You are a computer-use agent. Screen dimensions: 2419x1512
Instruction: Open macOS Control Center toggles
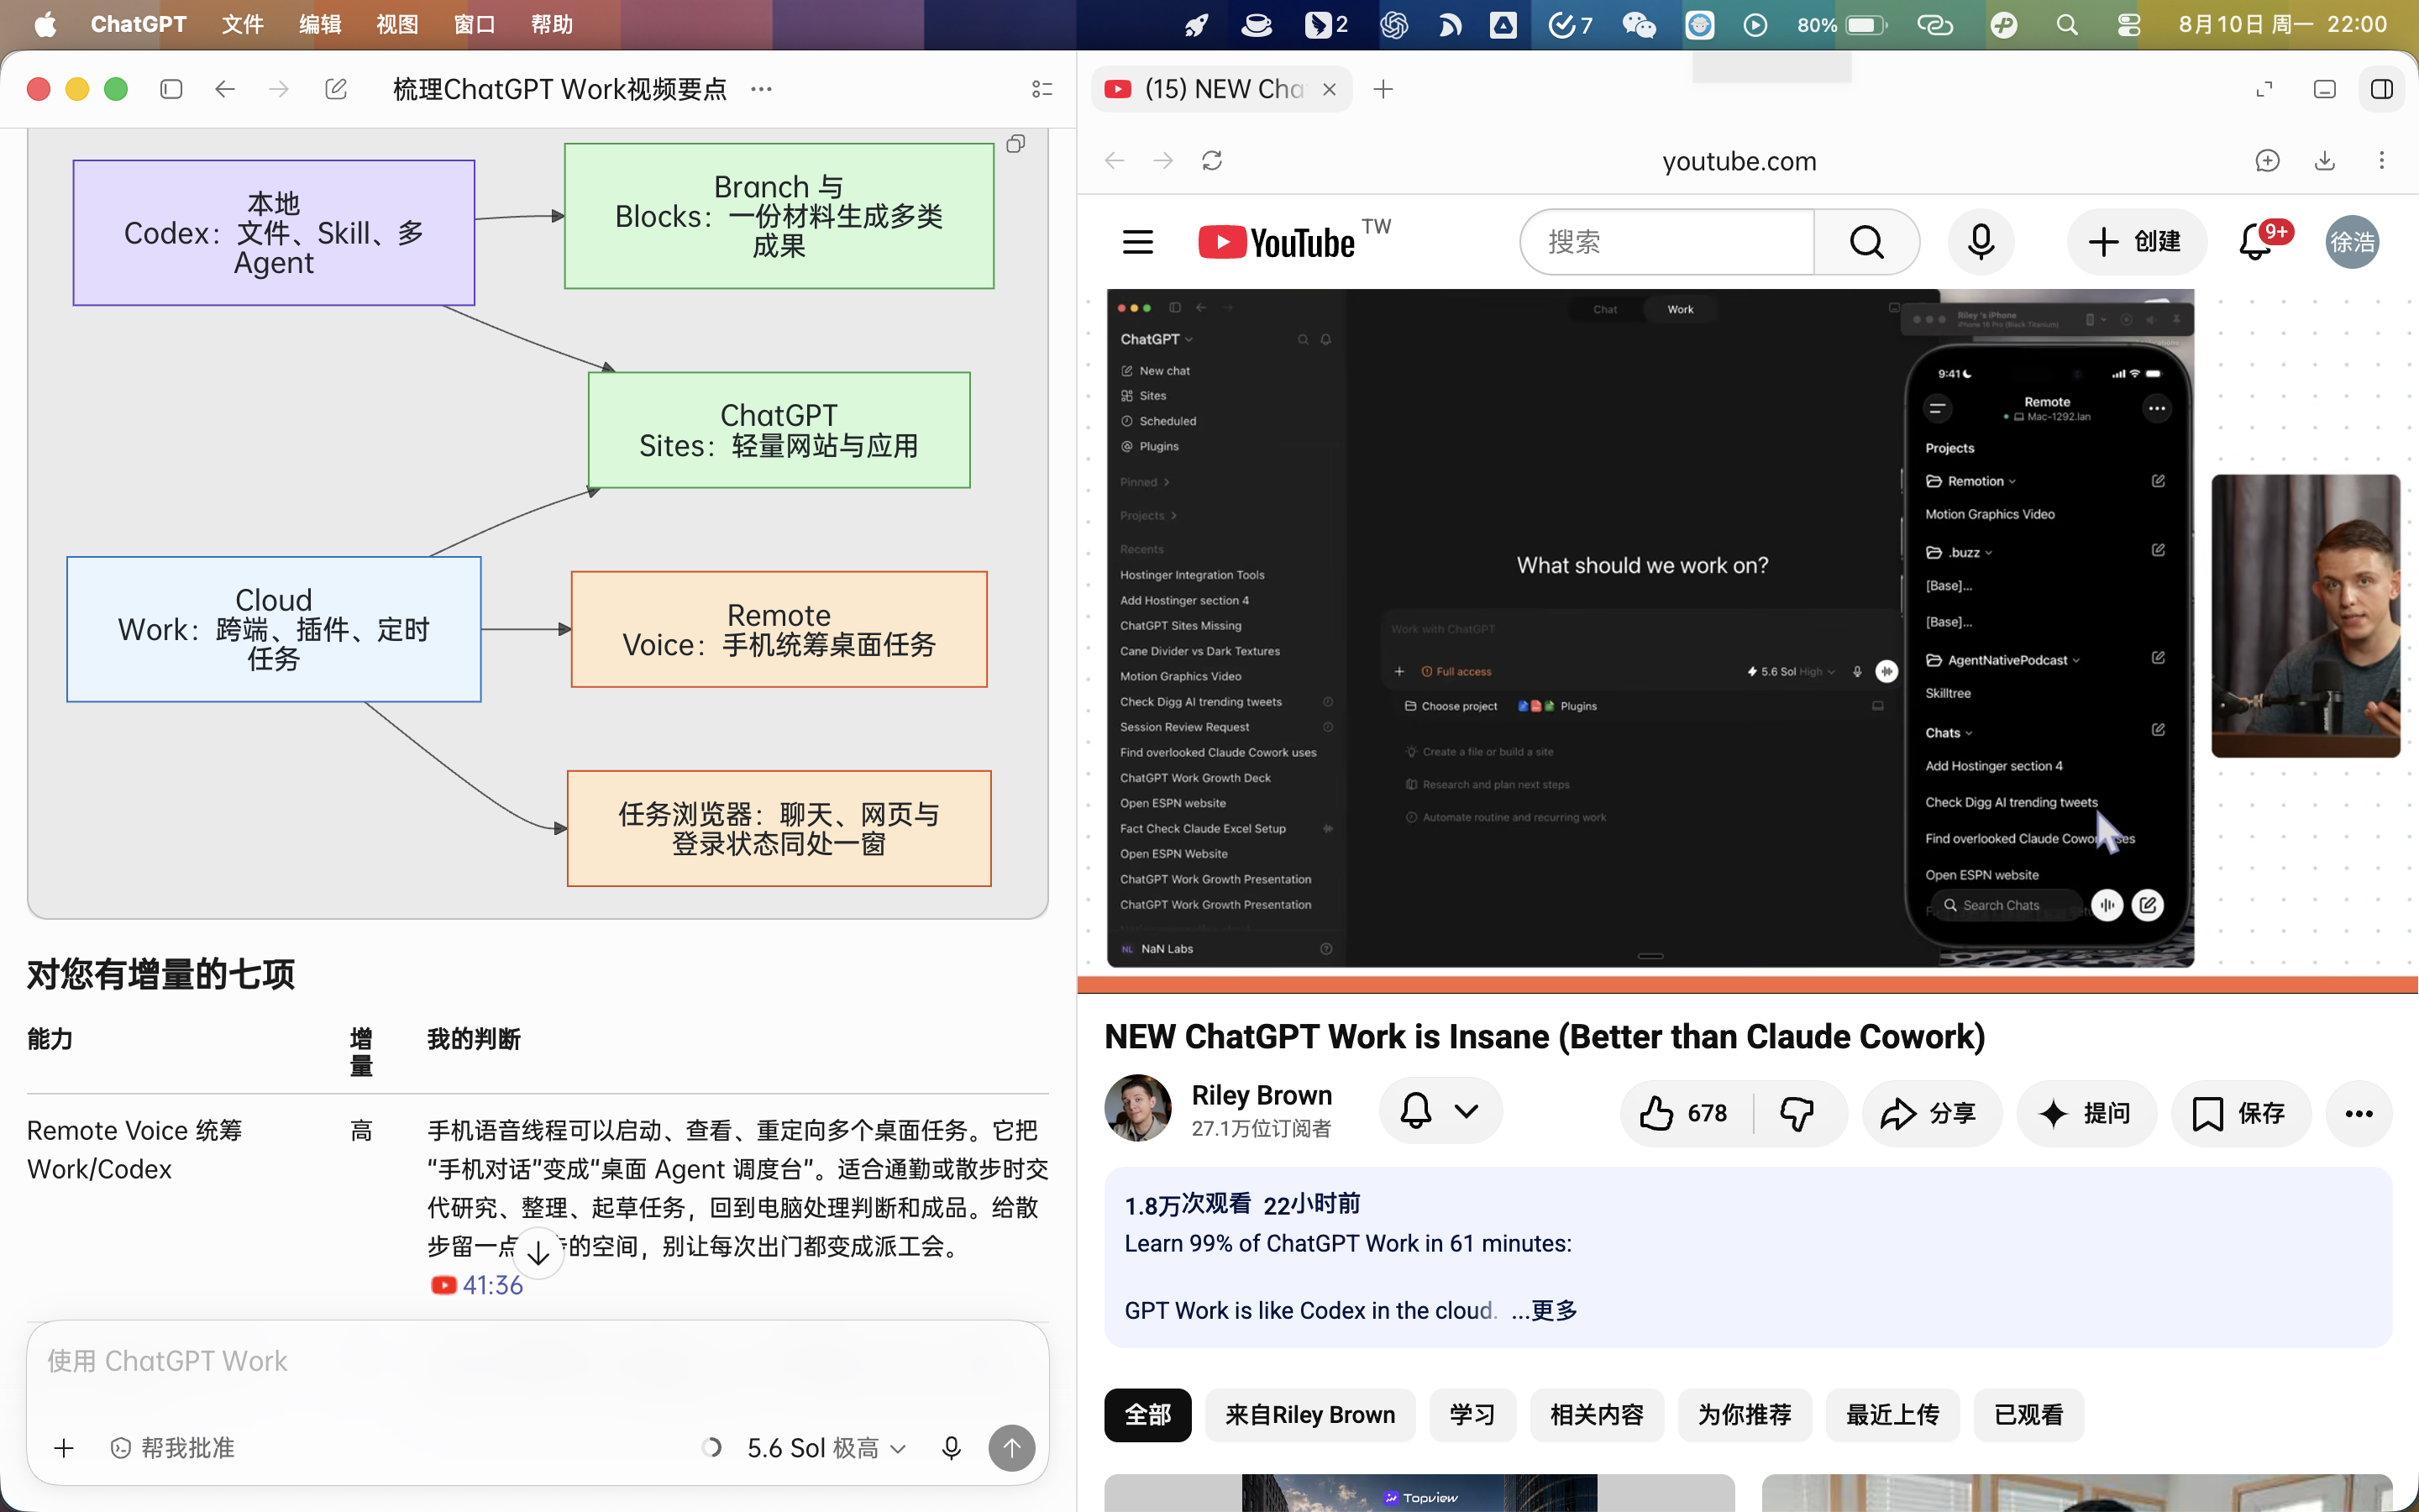pyautogui.click(x=2129, y=25)
